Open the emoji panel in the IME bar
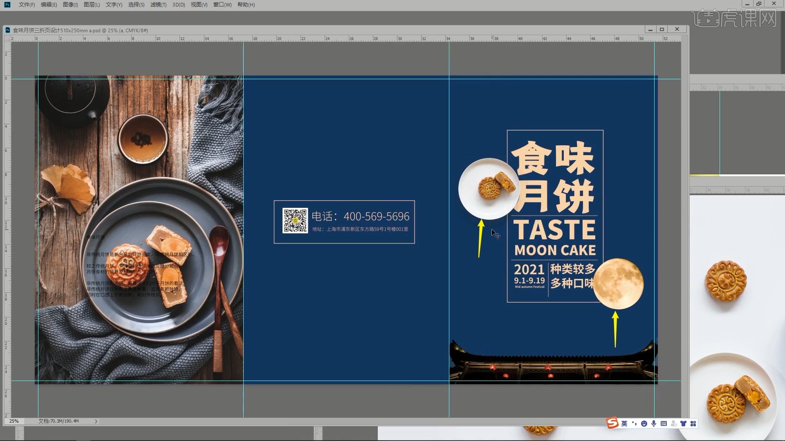785x441 pixels. pyautogui.click(x=644, y=423)
